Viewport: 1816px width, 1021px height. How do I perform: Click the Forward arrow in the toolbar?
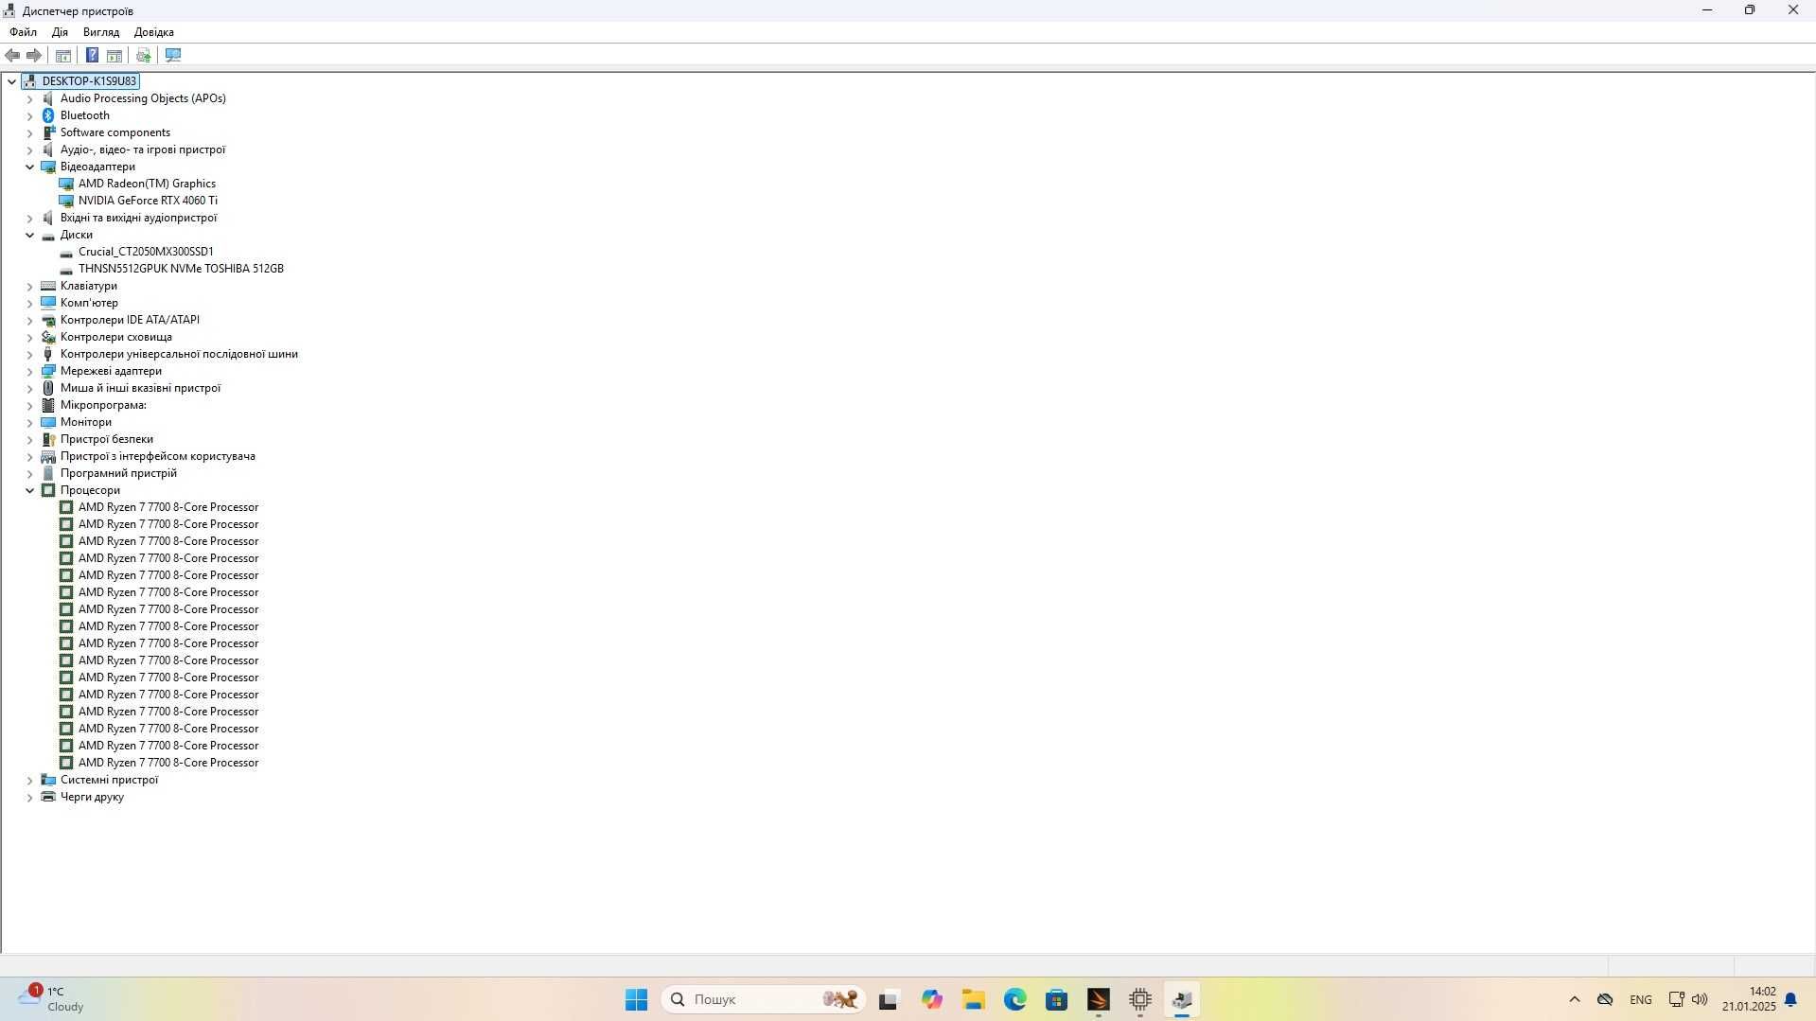34,55
